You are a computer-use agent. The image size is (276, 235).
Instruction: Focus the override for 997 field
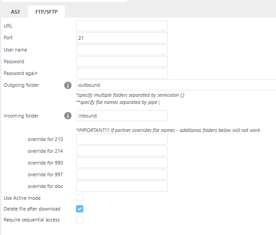(x=122, y=174)
